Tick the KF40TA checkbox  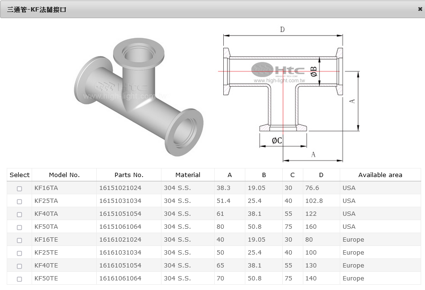point(20,214)
